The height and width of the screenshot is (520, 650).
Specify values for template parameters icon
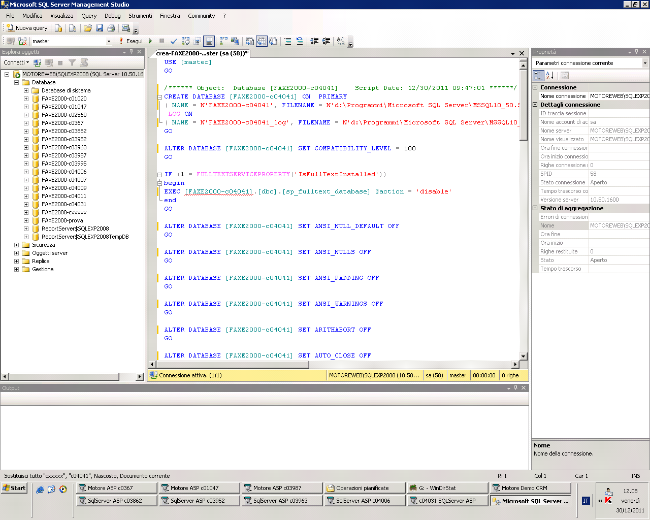coord(340,41)
